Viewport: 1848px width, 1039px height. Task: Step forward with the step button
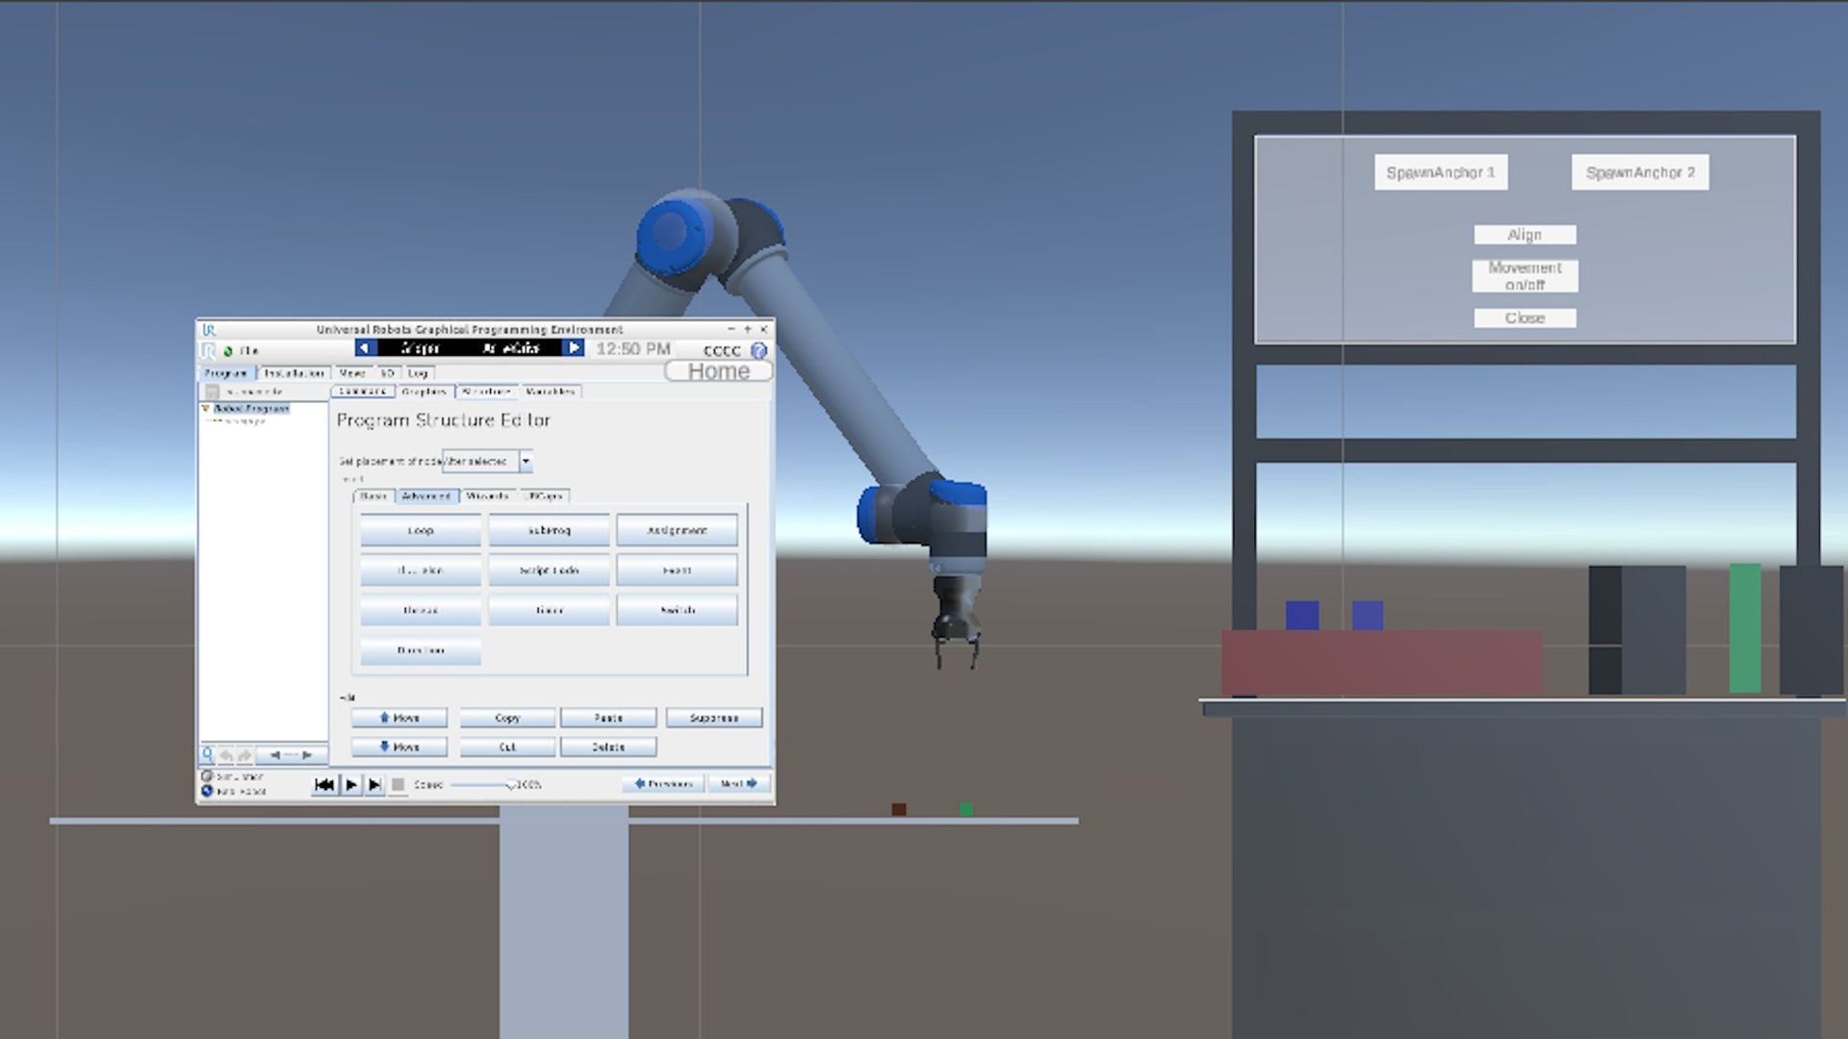point(375,785)
